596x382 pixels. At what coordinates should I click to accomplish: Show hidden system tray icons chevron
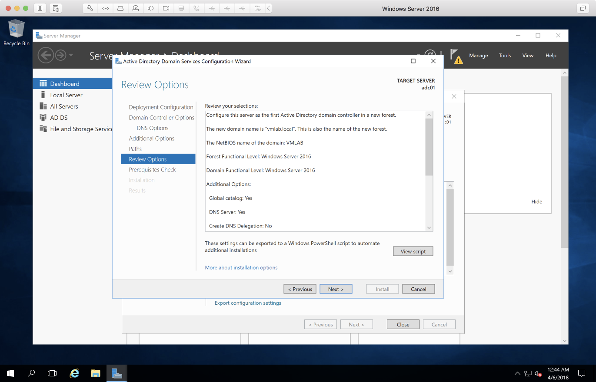517,373
